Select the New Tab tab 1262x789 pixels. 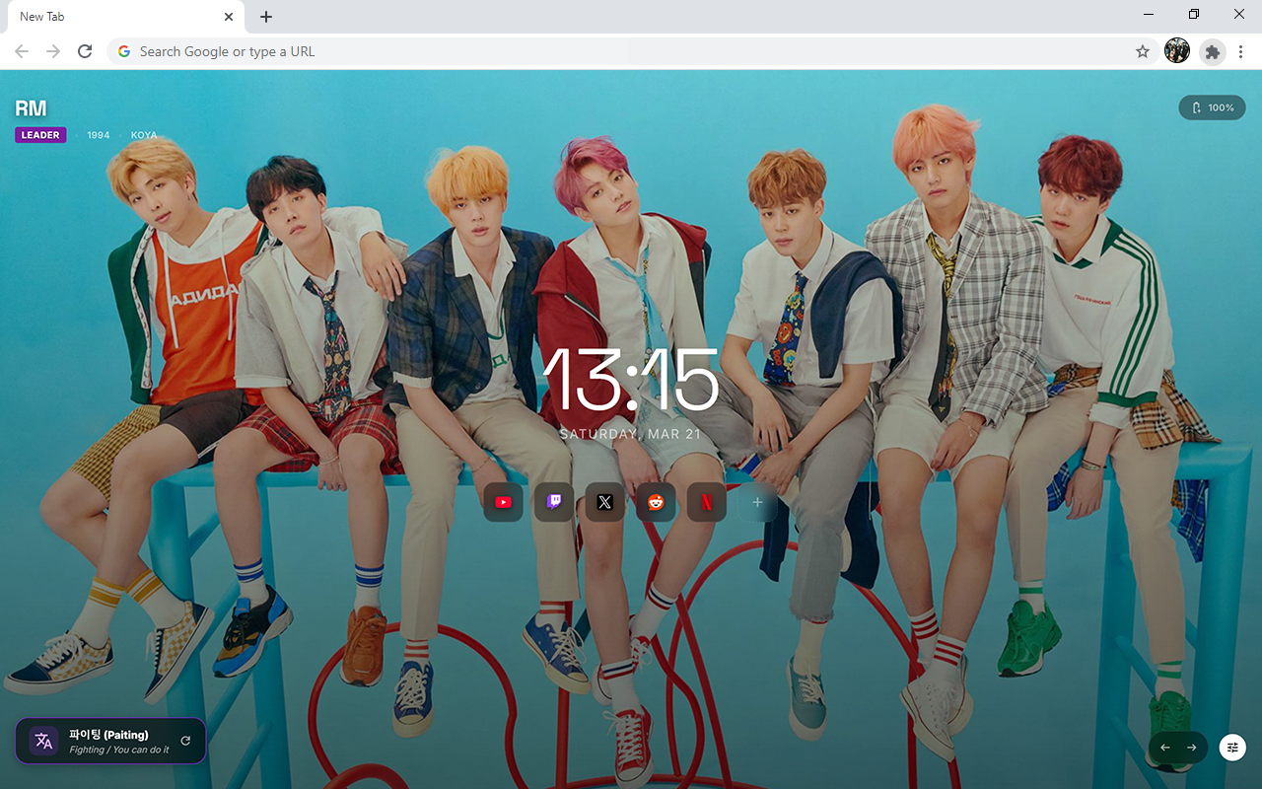point(108,17)
